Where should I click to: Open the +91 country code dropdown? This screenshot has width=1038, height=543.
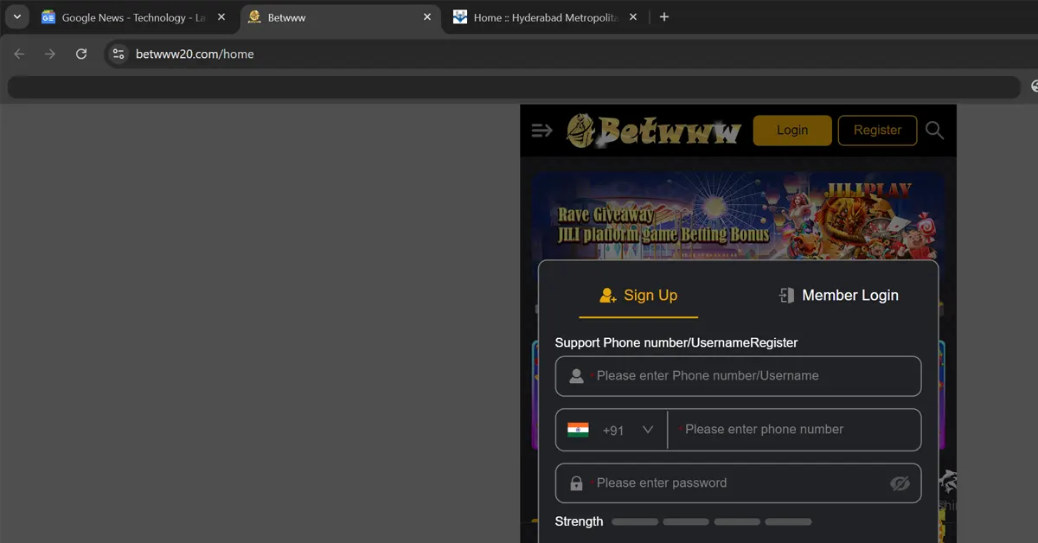point(612,430)
